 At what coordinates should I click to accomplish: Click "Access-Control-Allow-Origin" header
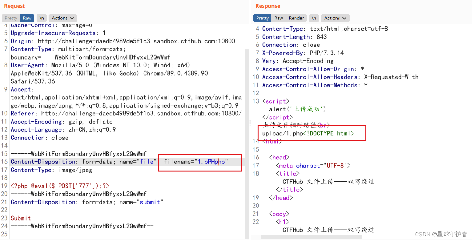point(313,69)
